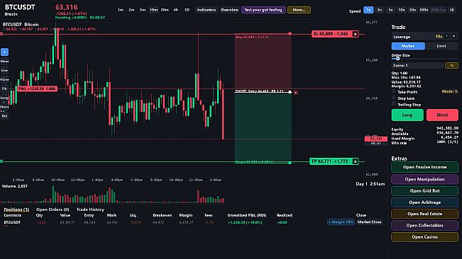
Task: Switch chart to 1m timeframe
Action: click(121, 10)
